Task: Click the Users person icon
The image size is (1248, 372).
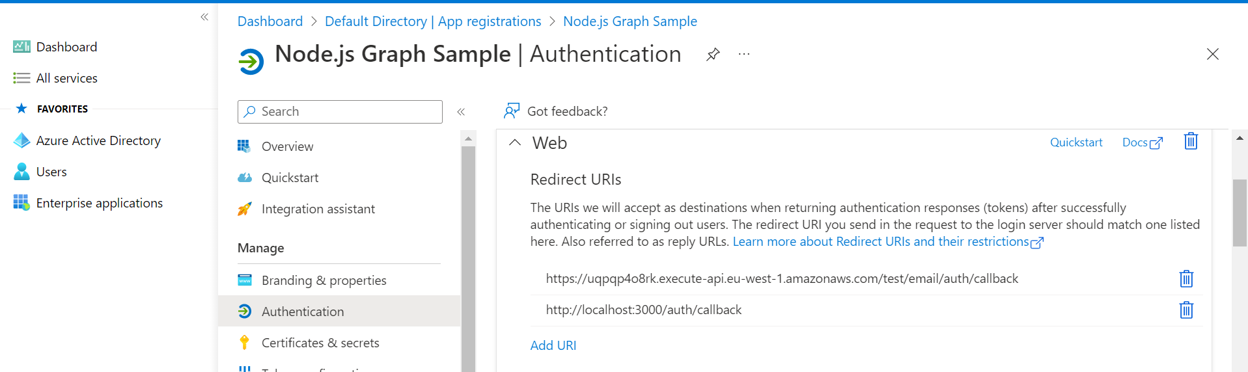Action: point(21,171)
